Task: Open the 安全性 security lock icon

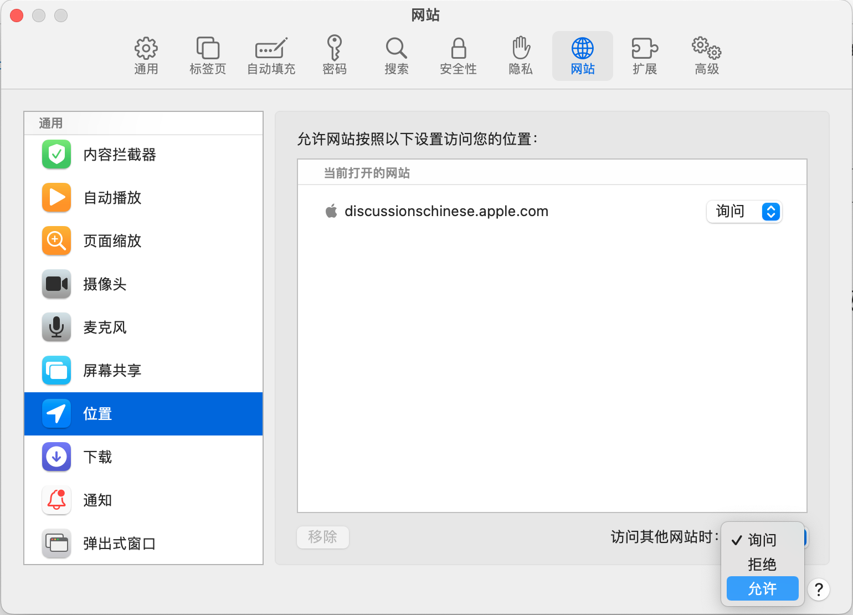Action: [458, 56]
